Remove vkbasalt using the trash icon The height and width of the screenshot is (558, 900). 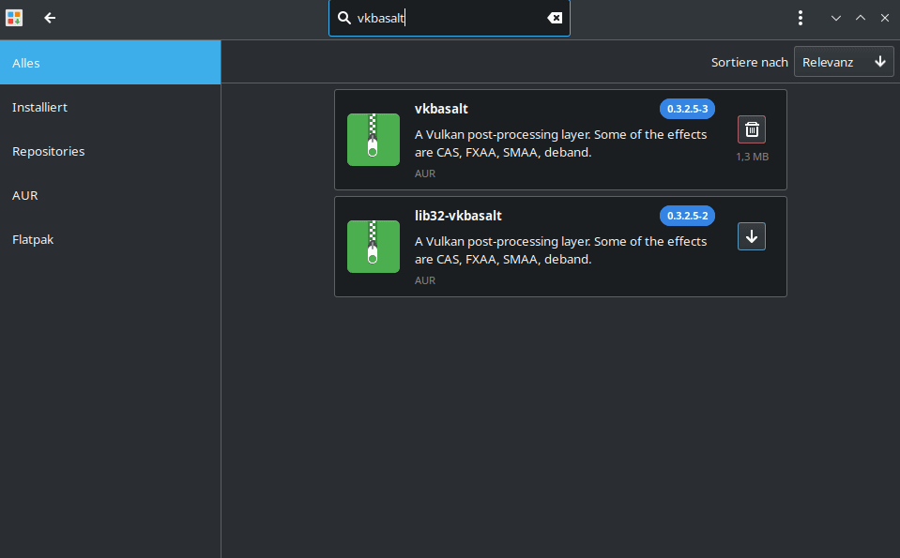(751, 129)
